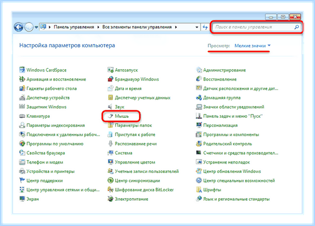The height and width of the screenshot is (226, 315).
Task: Open the Брандмауэр Windows icon
Action: point(110,79)
